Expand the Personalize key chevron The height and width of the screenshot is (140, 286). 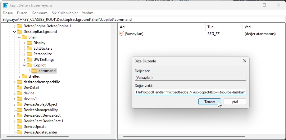(24, 54)
